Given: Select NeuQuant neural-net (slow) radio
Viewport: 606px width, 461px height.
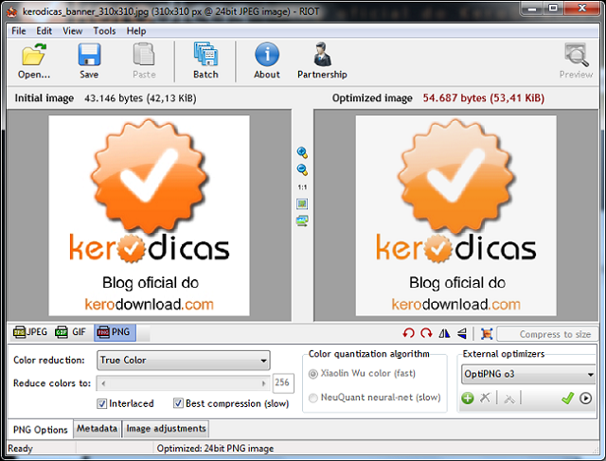Looking at the screenshot, I should tap(313, 398).
